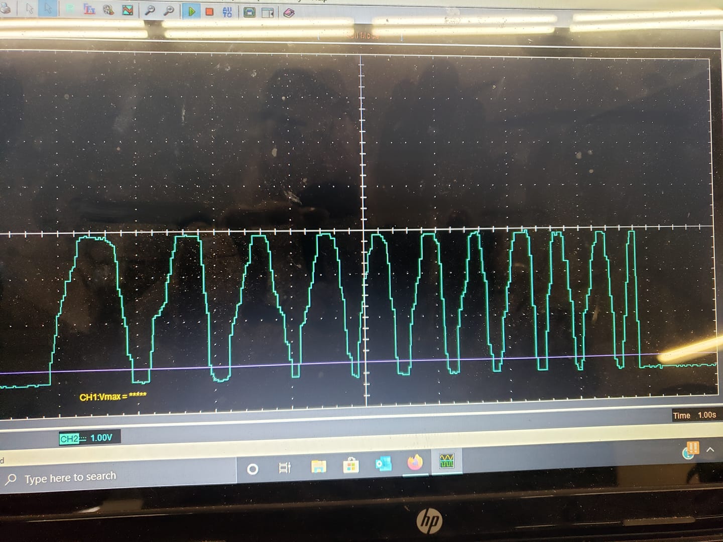
Task: Click the film reel recording icon
Action: [108, 10]
